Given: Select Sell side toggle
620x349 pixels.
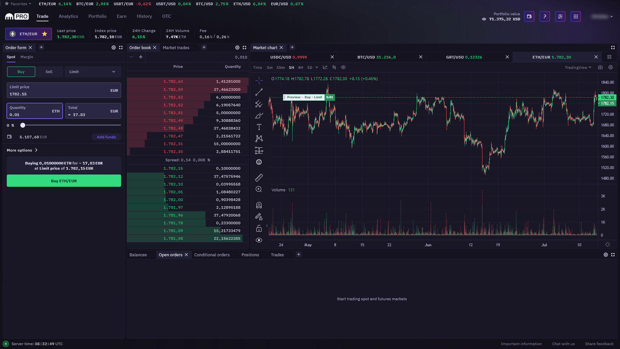Looking at the screenshot, I should tap(49, 72).
